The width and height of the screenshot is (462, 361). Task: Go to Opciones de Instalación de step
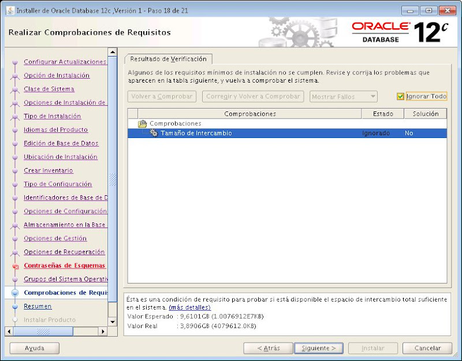click(x=65, y=103)
